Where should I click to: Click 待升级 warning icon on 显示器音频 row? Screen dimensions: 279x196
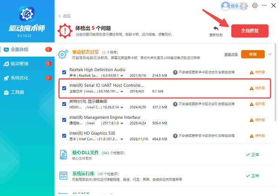coord(252,104)
